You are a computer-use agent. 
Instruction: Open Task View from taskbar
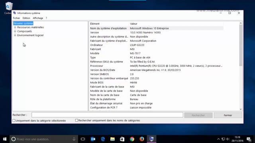tap(83, 139)
